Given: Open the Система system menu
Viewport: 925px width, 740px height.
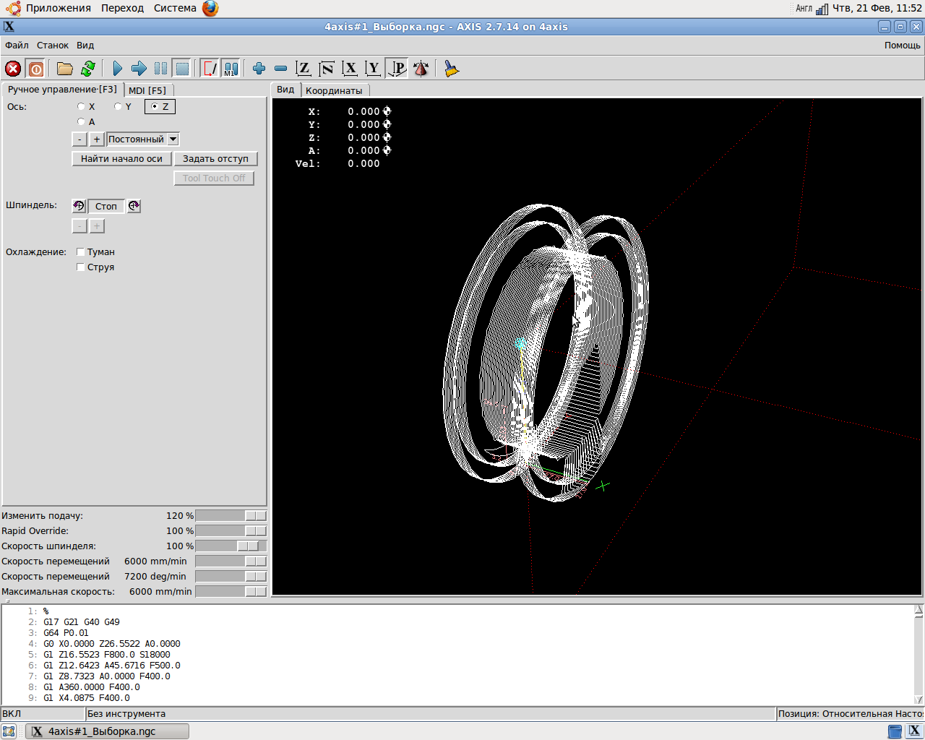Looking at the screenshot, I should (175, 8).
